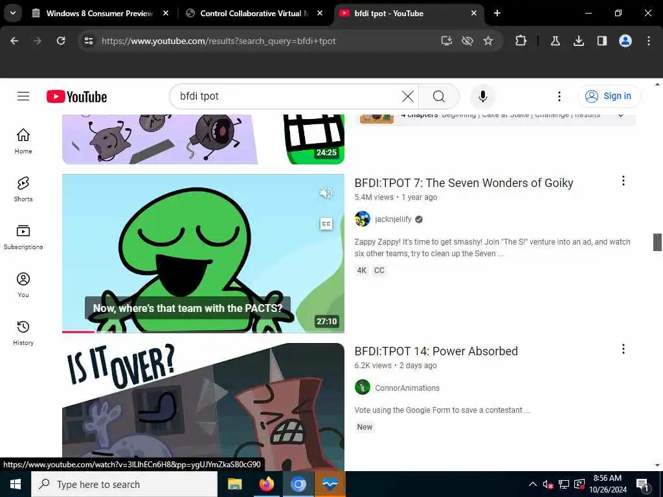Screen dimensions: 663x497
Task: Expand the chapters chevron of first result
Action: [x=620, y=116]
